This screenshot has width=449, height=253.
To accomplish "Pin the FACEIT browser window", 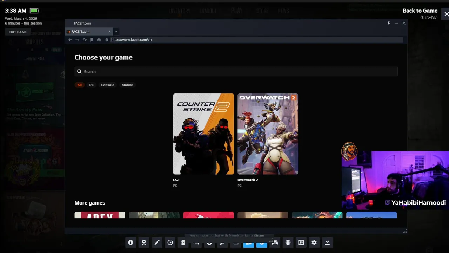I will (x=389, y=23).
